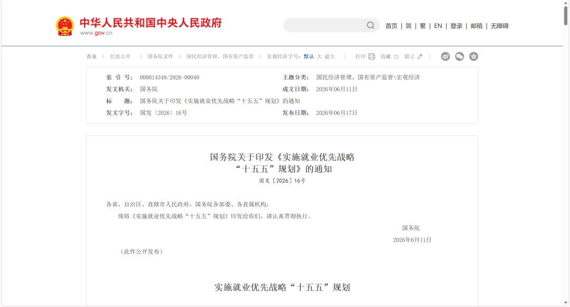Switch to simplified Chinese 简
Viewport: 570px width, 307px height.
click(408, 26)
